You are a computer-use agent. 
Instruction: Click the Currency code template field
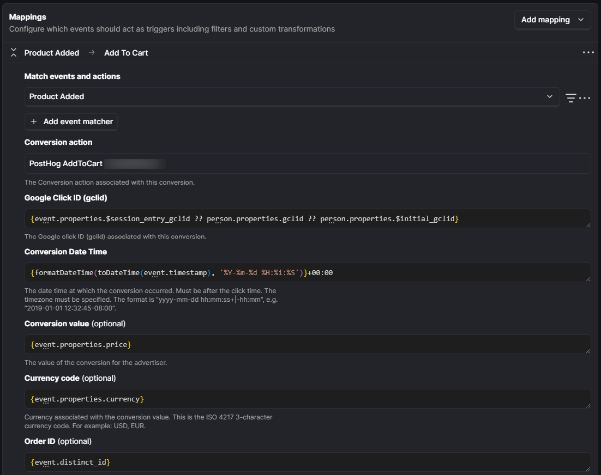coord(308,399)
